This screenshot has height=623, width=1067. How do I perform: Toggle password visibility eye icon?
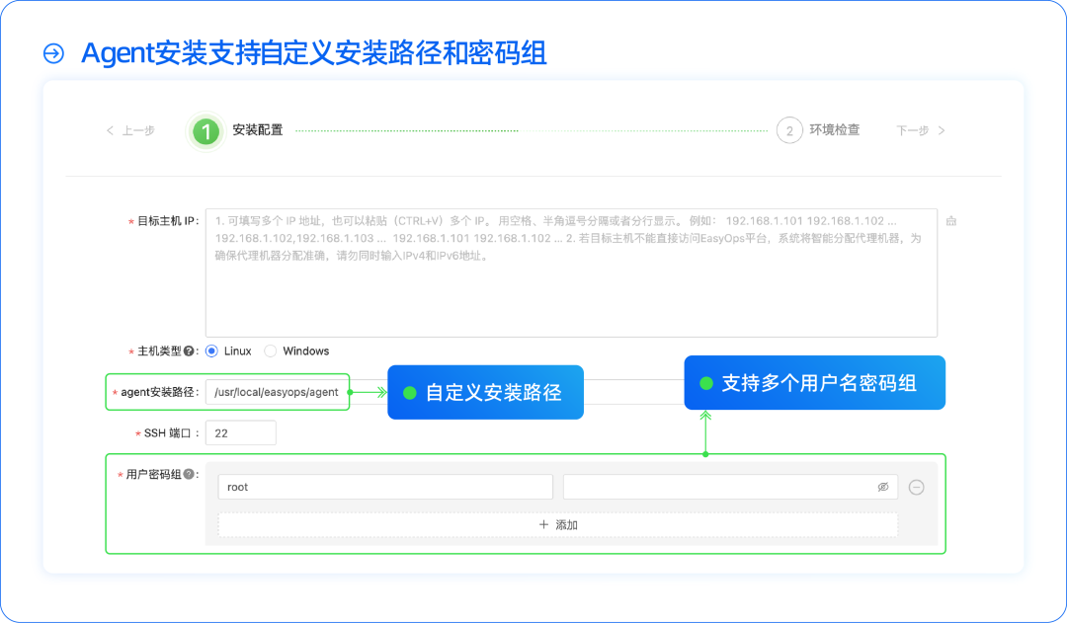click(883, 487)
